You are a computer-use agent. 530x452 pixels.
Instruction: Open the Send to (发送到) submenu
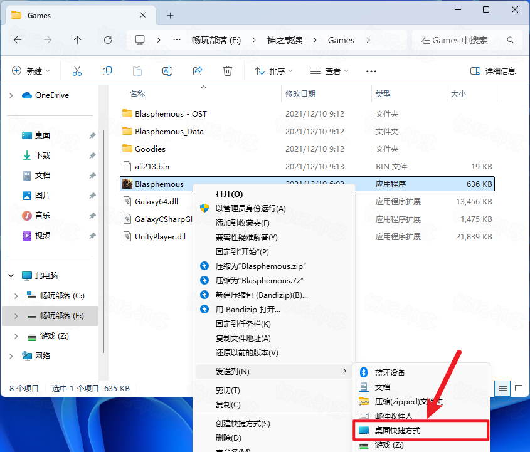[x=274, y=372]
